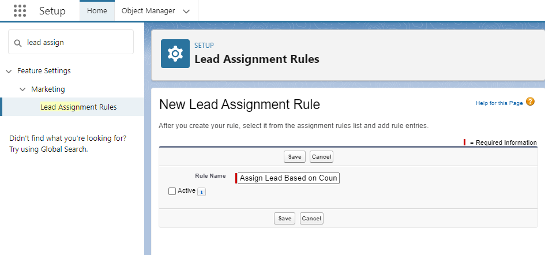Switch to the Home tab

[x=97, y=11]
